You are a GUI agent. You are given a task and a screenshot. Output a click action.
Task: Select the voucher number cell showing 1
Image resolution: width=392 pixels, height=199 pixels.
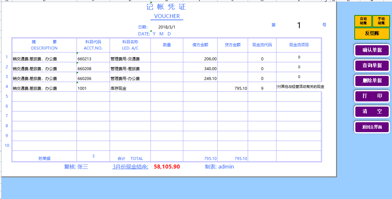coord(299,25)
